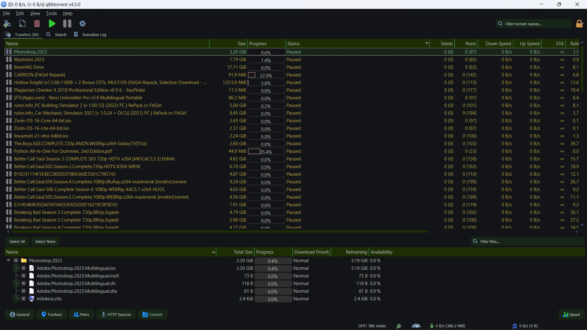Toggle checkbox for Adobe.Photoshop.2023.Multilingual.iso
587x330 pixels.
(24, 268)
